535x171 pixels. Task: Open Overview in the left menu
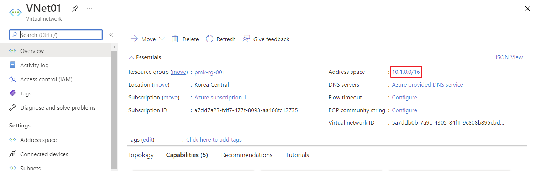(56, 51)
